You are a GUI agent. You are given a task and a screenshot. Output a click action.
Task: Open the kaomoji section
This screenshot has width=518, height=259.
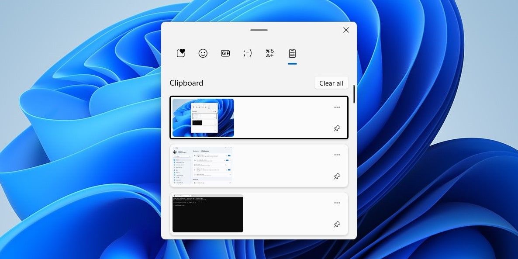pyautogui.click(x=247, y=53)
